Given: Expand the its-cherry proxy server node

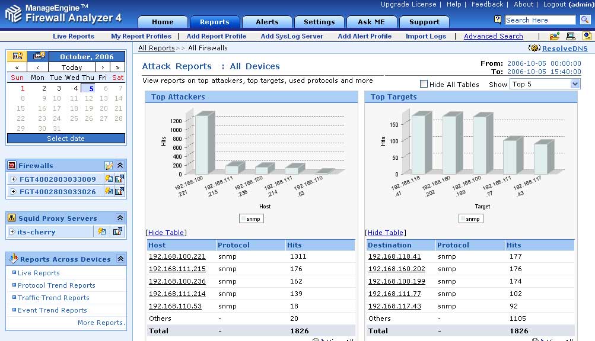Looking at the screenshot, I should click(12, 232).
